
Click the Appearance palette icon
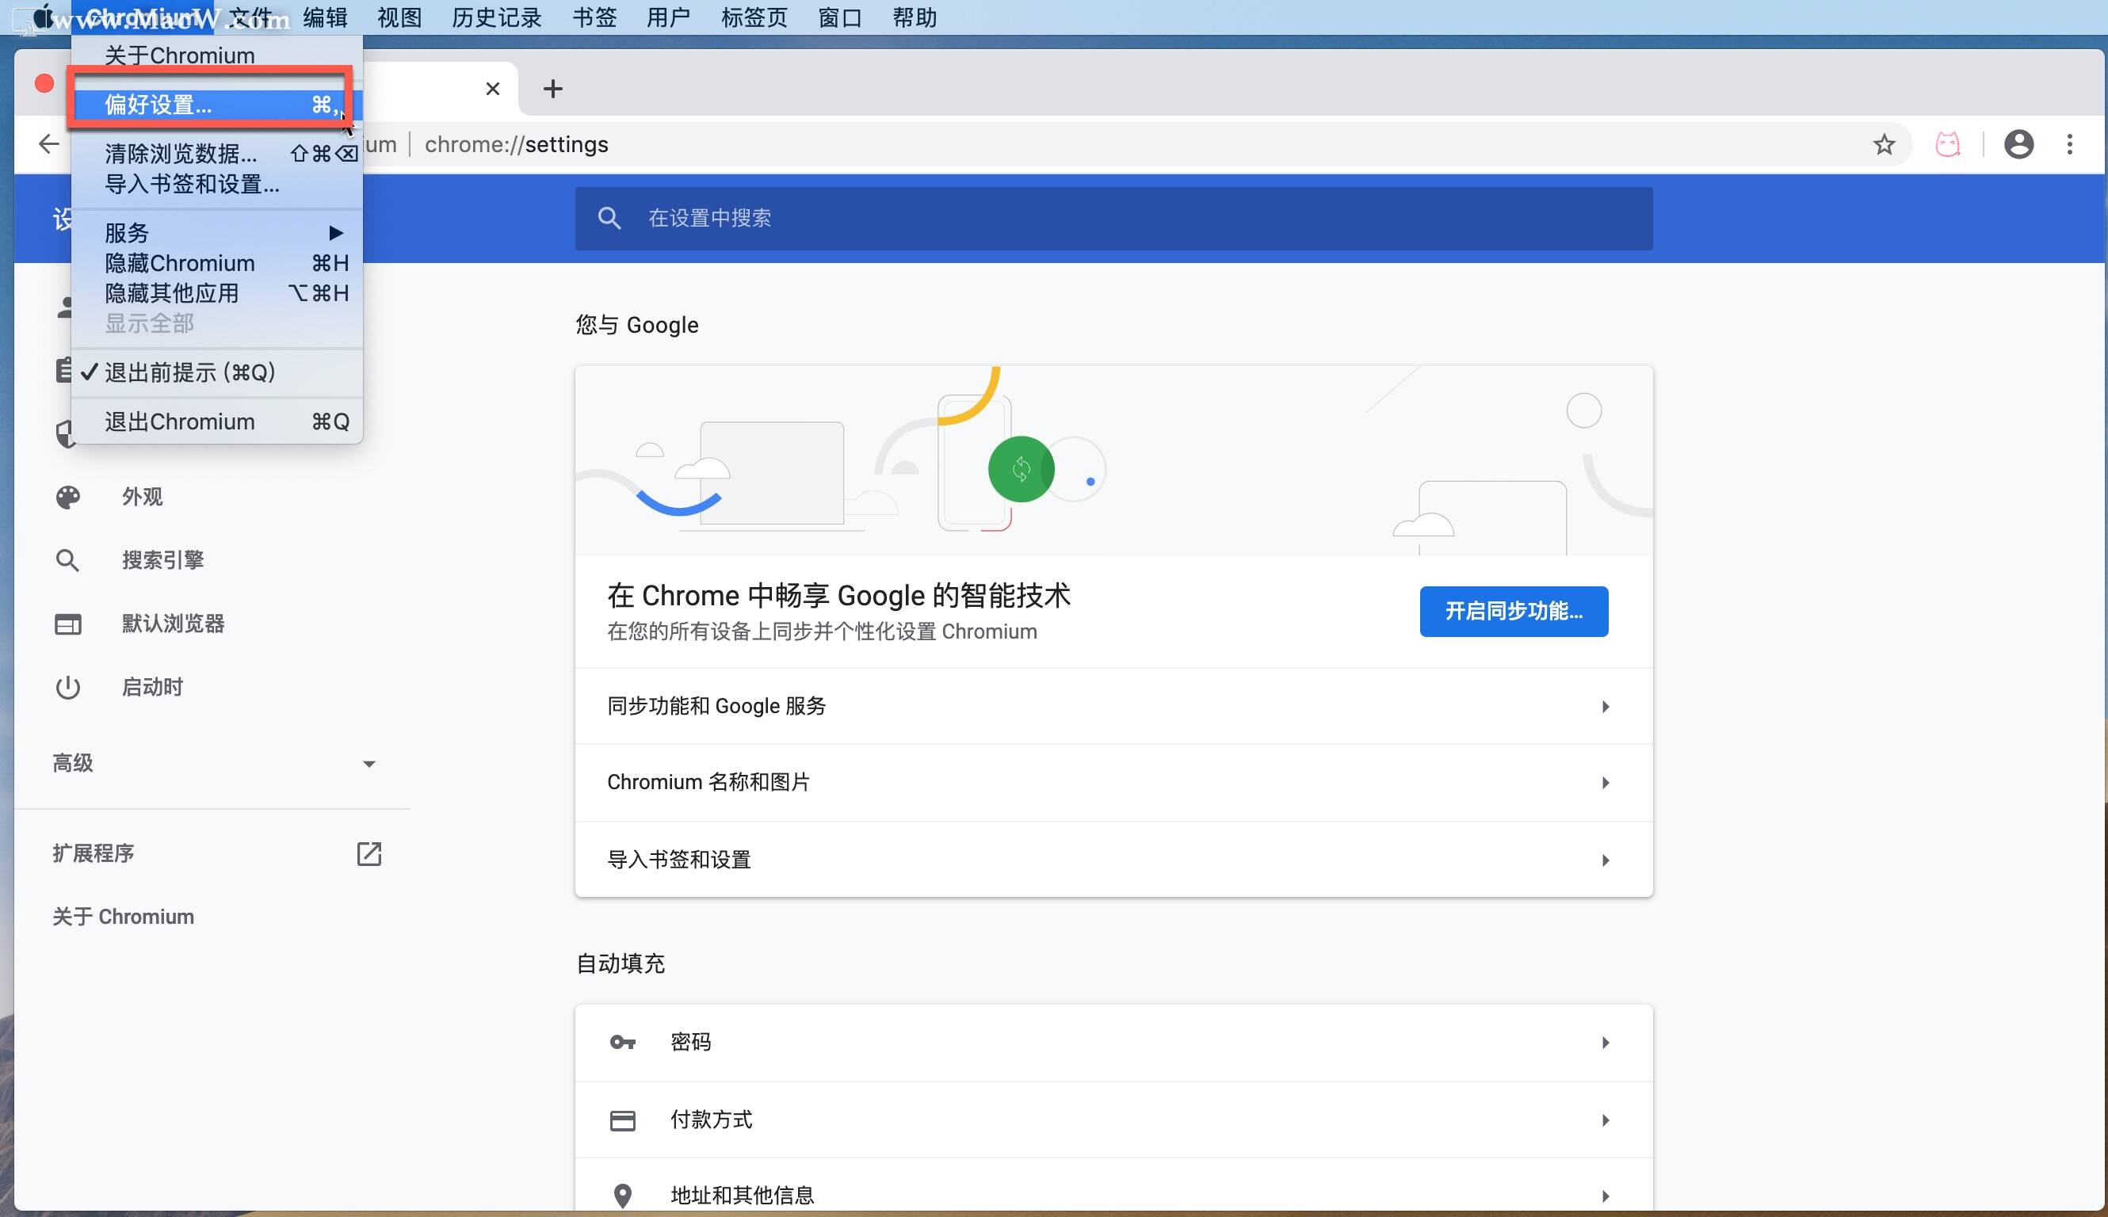(x=67, y=498)
